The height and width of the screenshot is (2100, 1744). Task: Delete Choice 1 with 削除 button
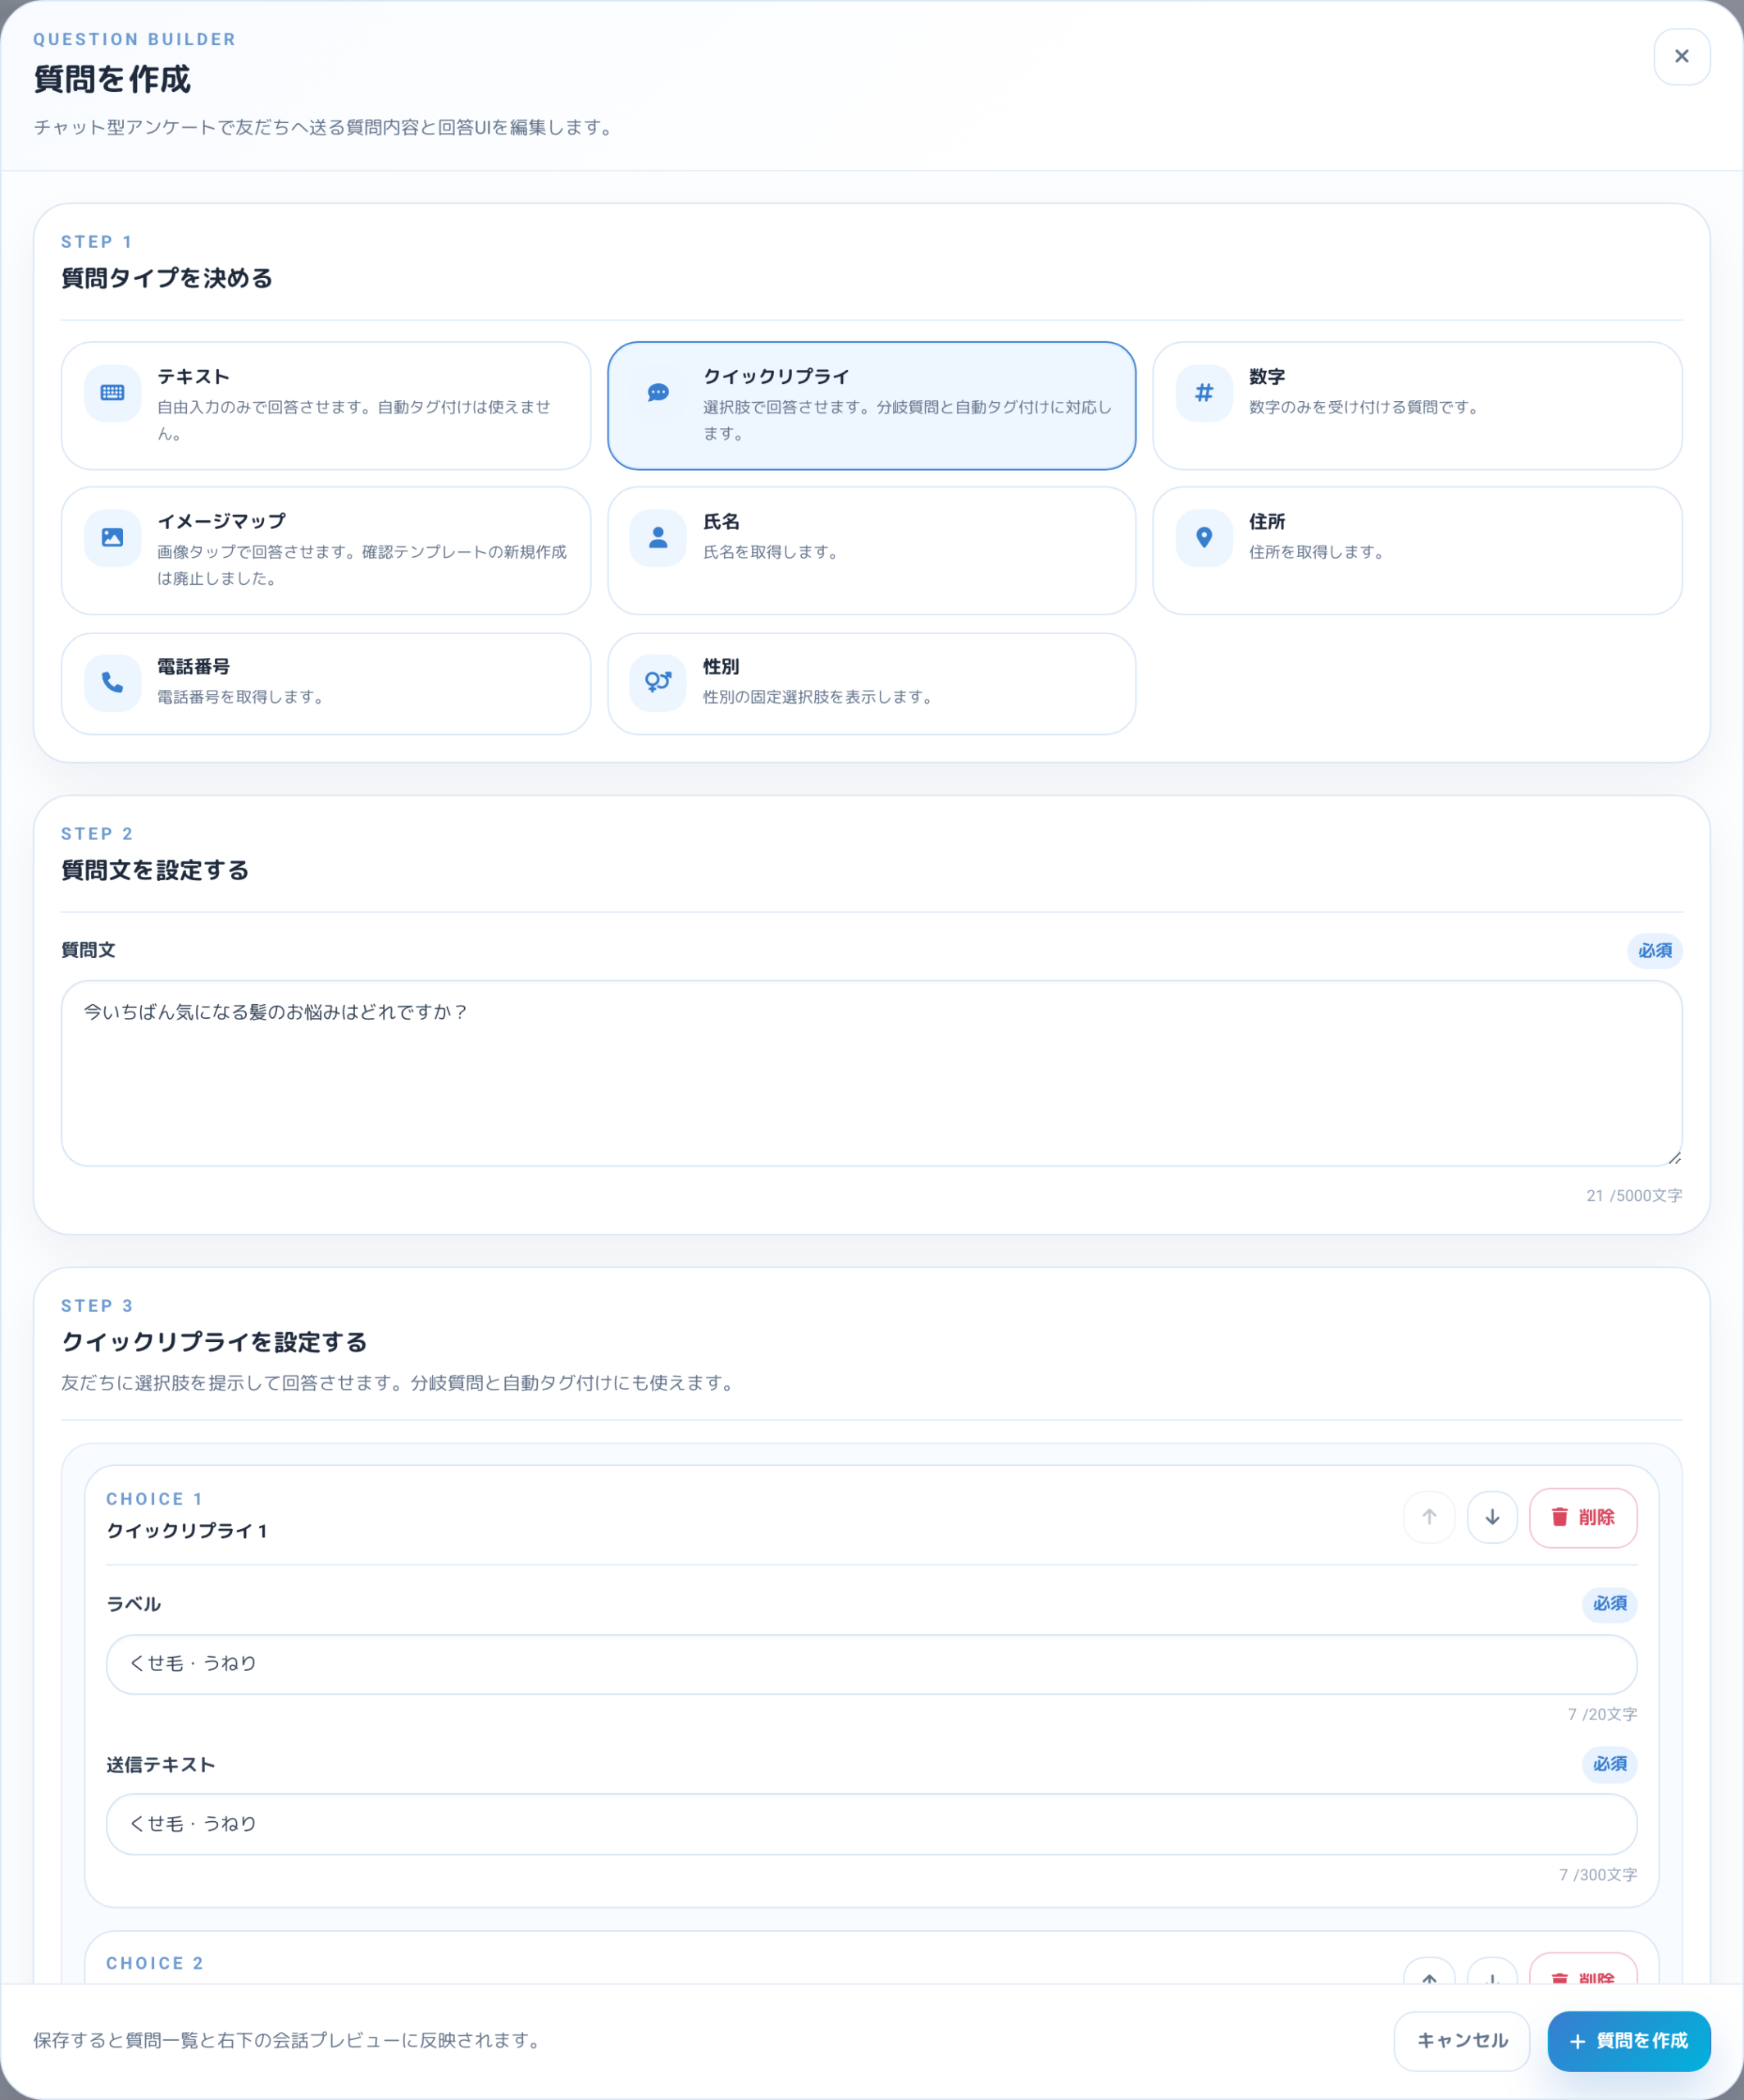[x=1583, y=1517]
